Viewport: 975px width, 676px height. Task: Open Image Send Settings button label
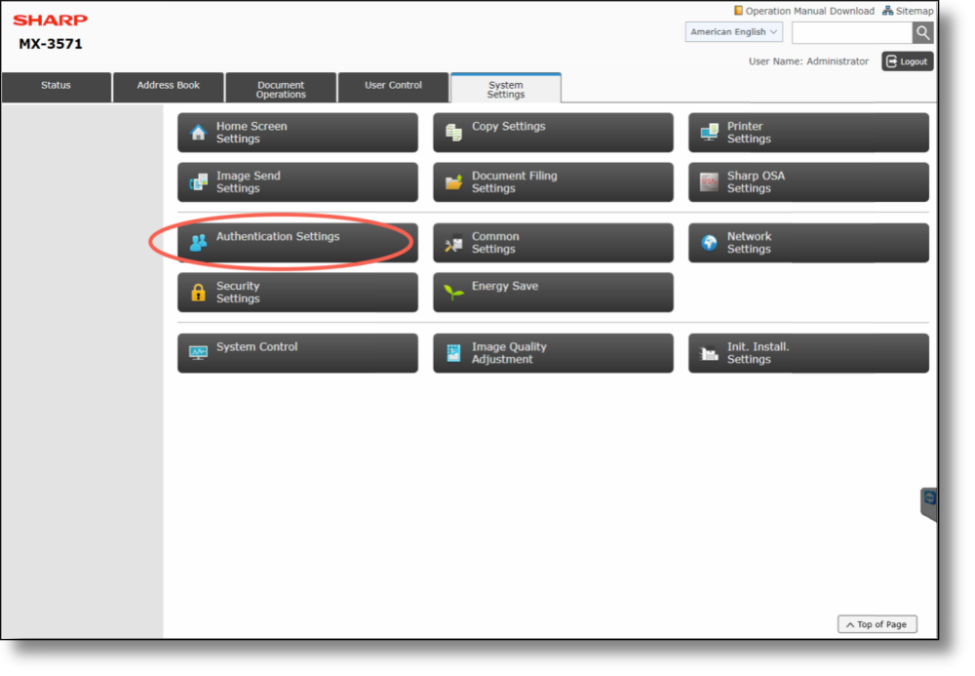coord(248,182)
